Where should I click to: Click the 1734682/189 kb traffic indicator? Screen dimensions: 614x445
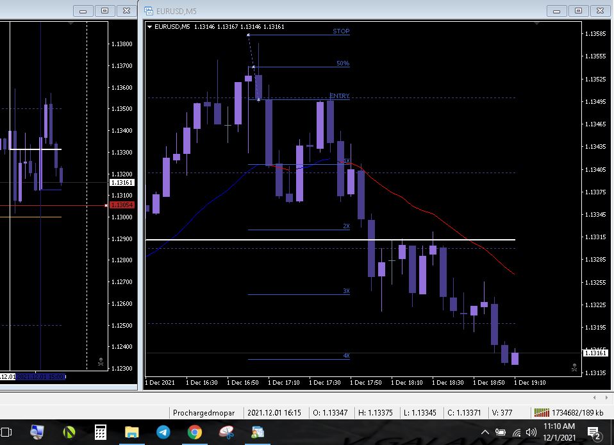(577, 412)
